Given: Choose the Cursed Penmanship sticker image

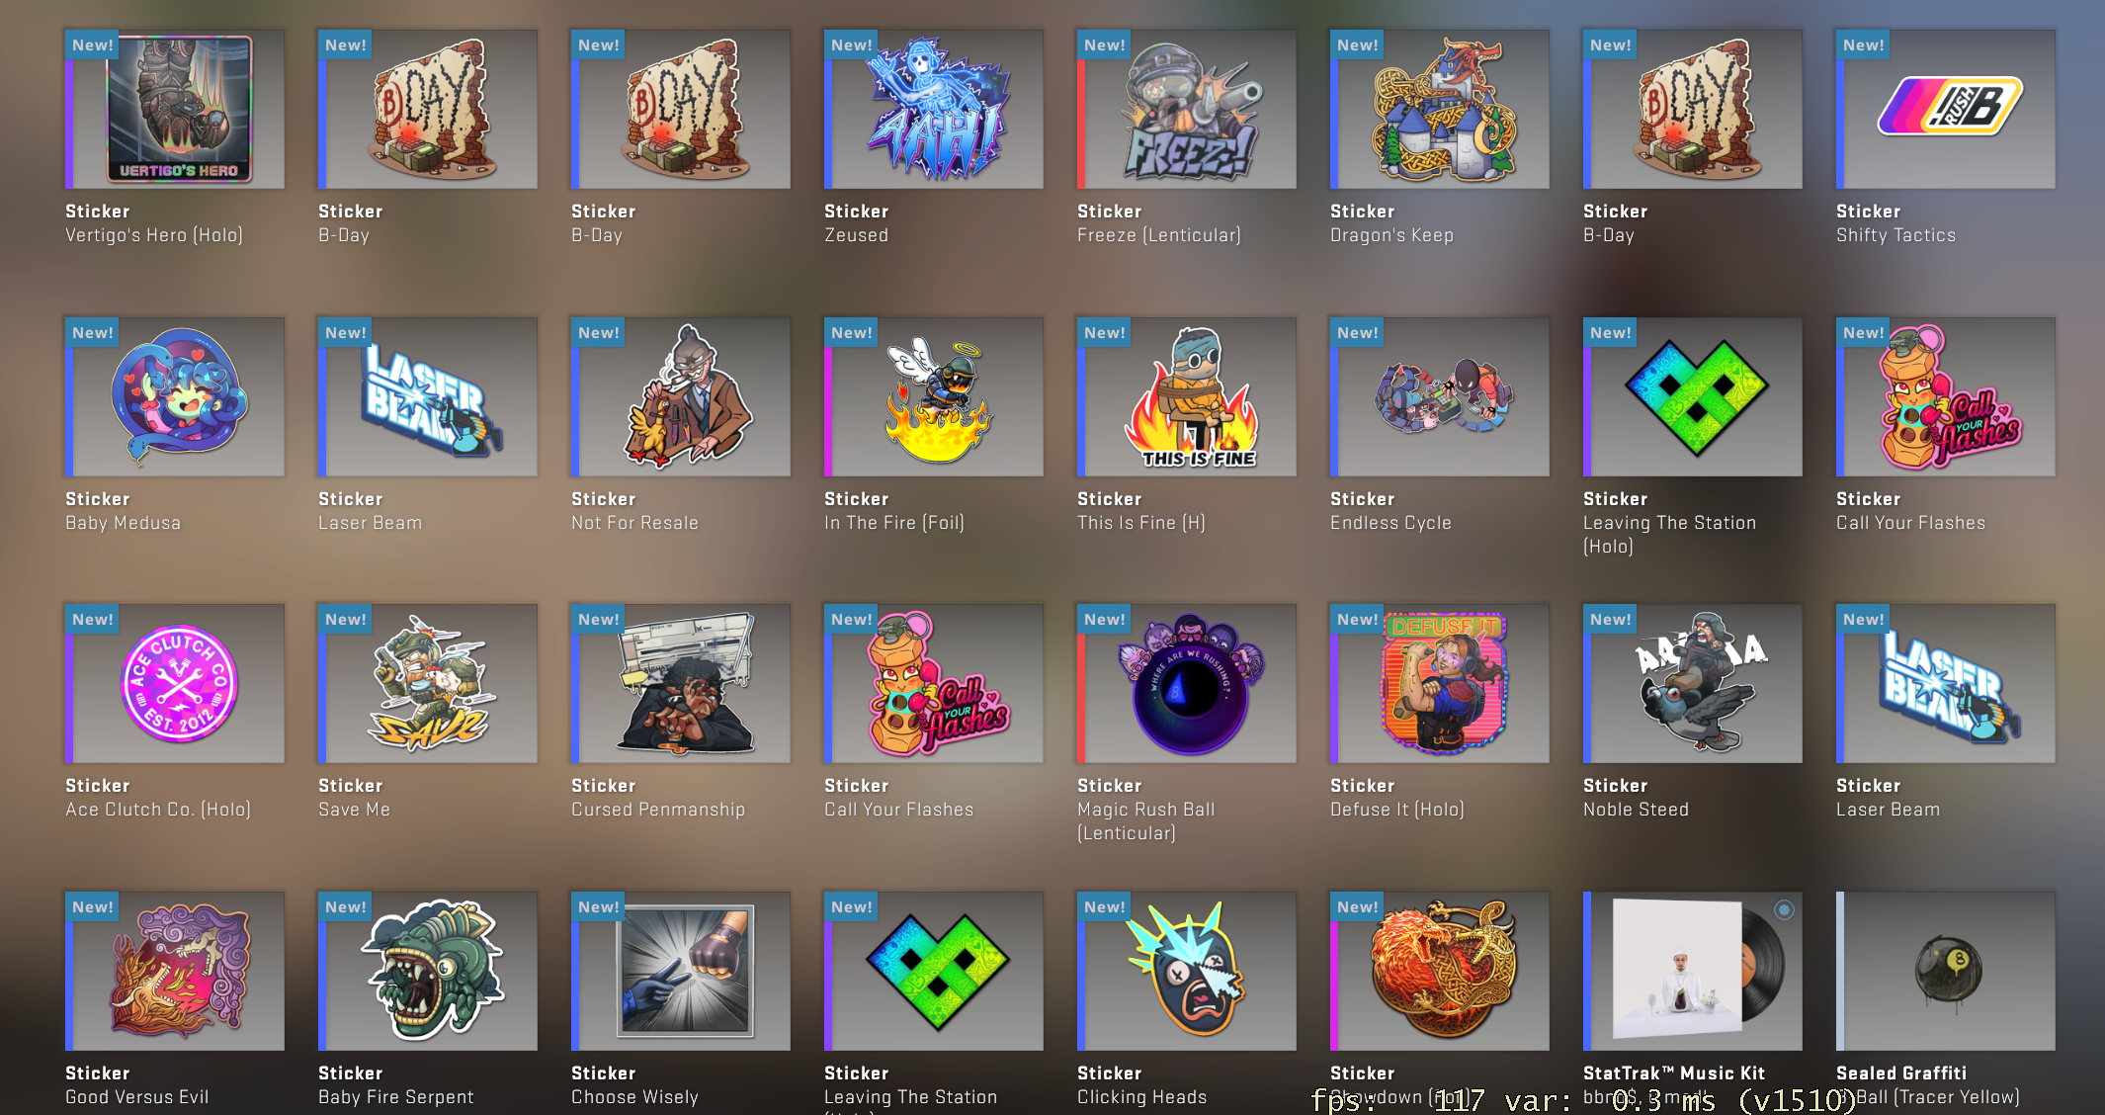Looking at the screenshot, I should click(681, 683).
